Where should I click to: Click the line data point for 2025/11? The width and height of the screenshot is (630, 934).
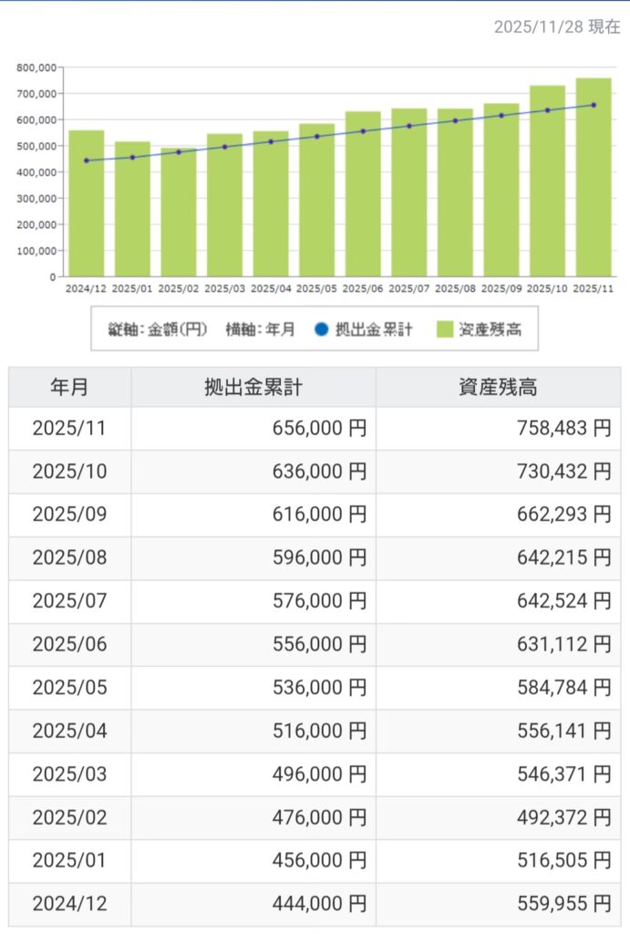[x=594, y=105]
